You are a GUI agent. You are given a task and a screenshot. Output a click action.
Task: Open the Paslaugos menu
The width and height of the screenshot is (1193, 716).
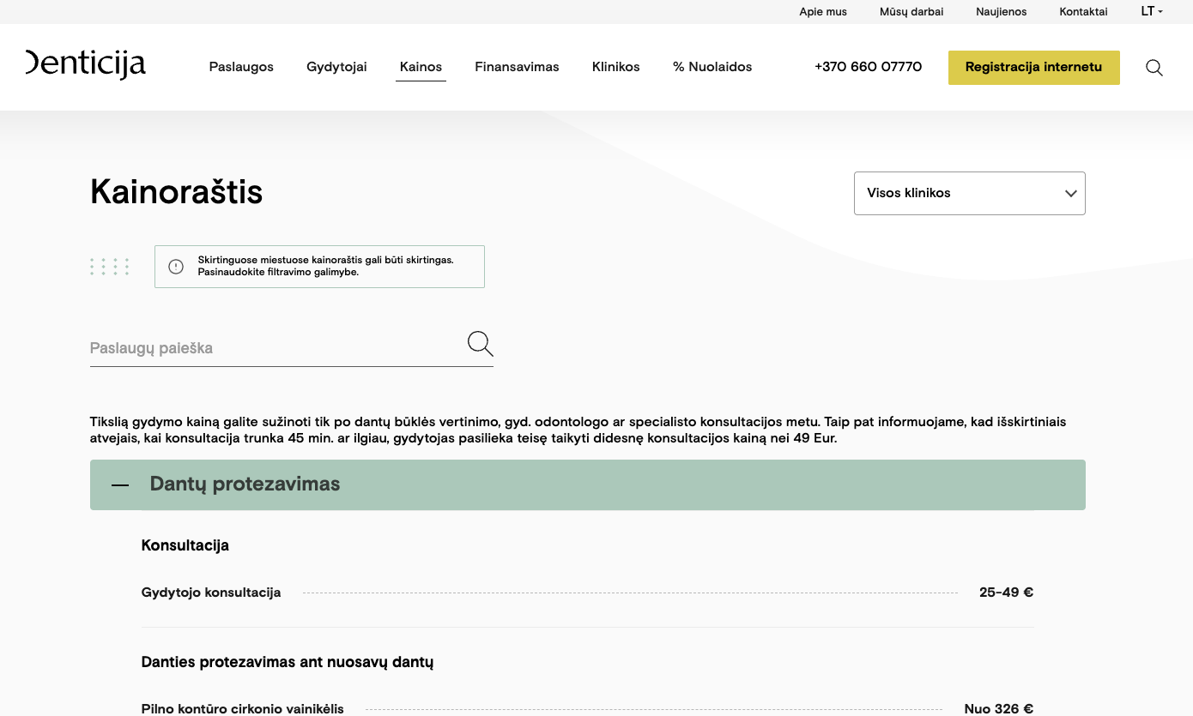tap(241, 67)
